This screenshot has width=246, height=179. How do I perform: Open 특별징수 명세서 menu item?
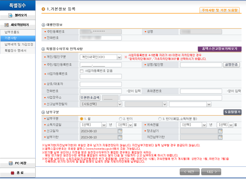pos(15,51)
